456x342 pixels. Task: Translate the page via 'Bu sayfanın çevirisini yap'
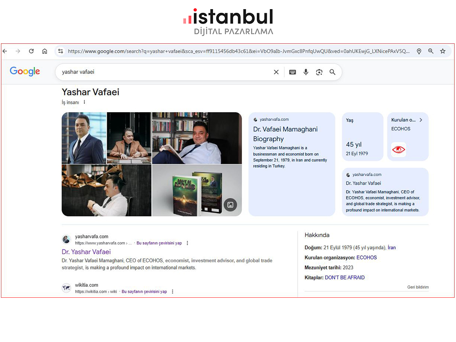(x=159, y=243)
